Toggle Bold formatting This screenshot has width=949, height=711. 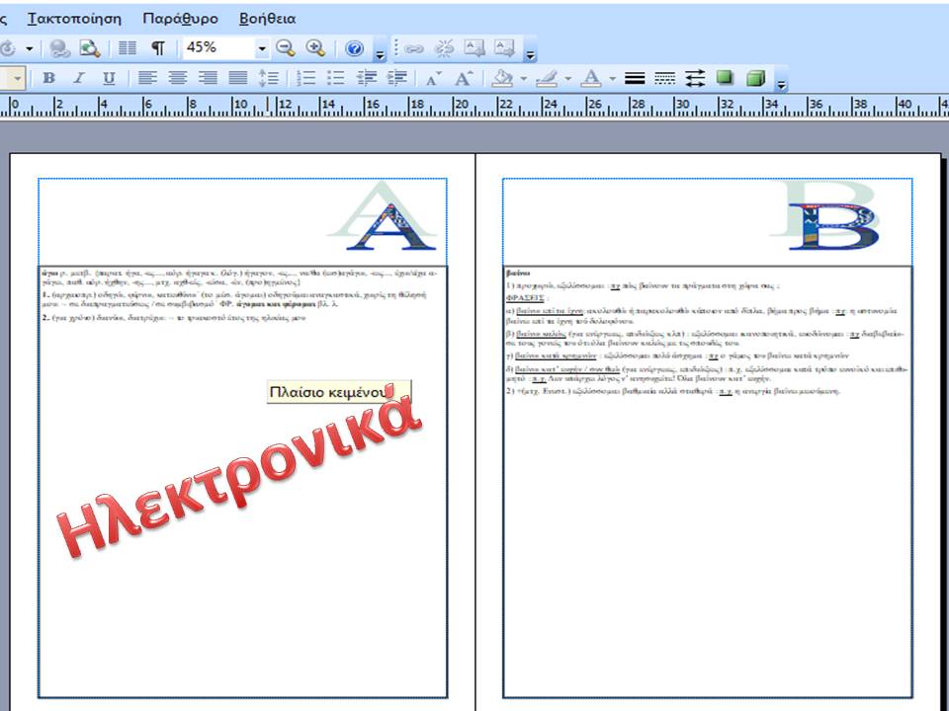tap(48, 78)
